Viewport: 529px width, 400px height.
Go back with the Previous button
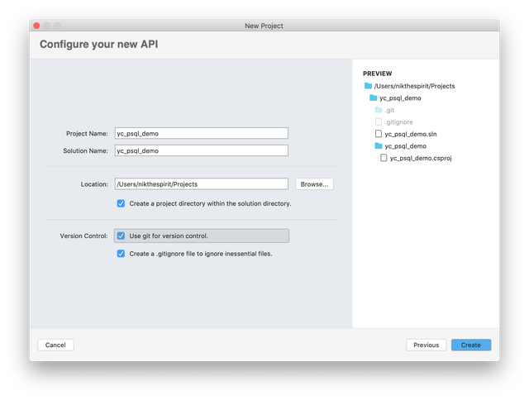[426, 345]
